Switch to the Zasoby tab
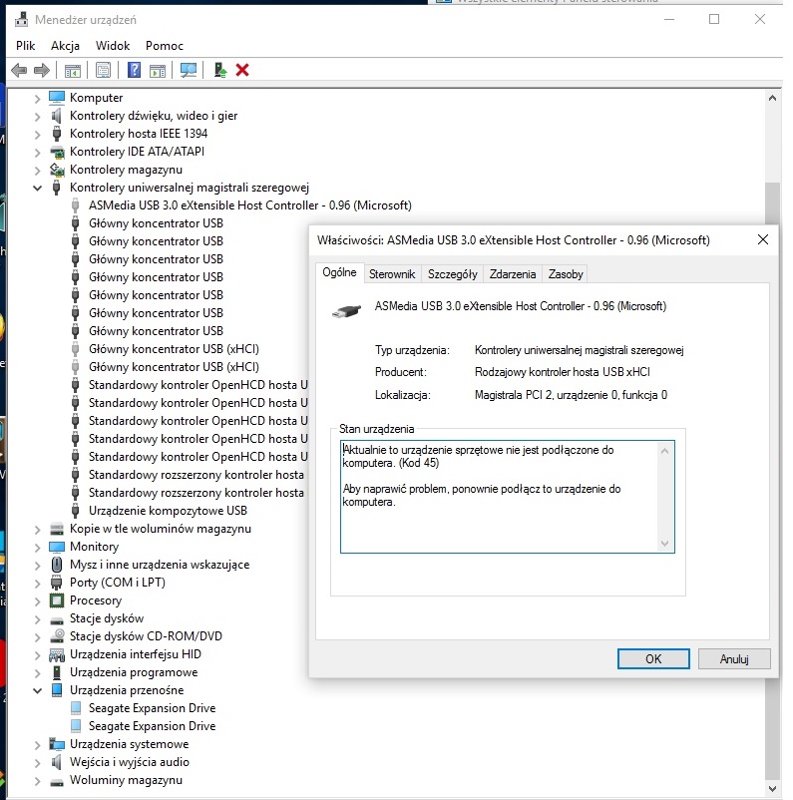The height and width of the screenshot is (800, 793). [566, 274]
